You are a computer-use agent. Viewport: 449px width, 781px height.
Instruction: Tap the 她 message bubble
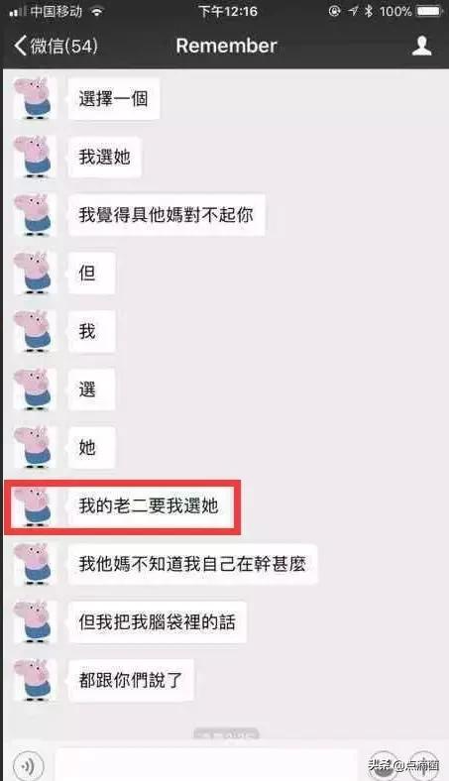pyautogui.click(x=91, y=447)
